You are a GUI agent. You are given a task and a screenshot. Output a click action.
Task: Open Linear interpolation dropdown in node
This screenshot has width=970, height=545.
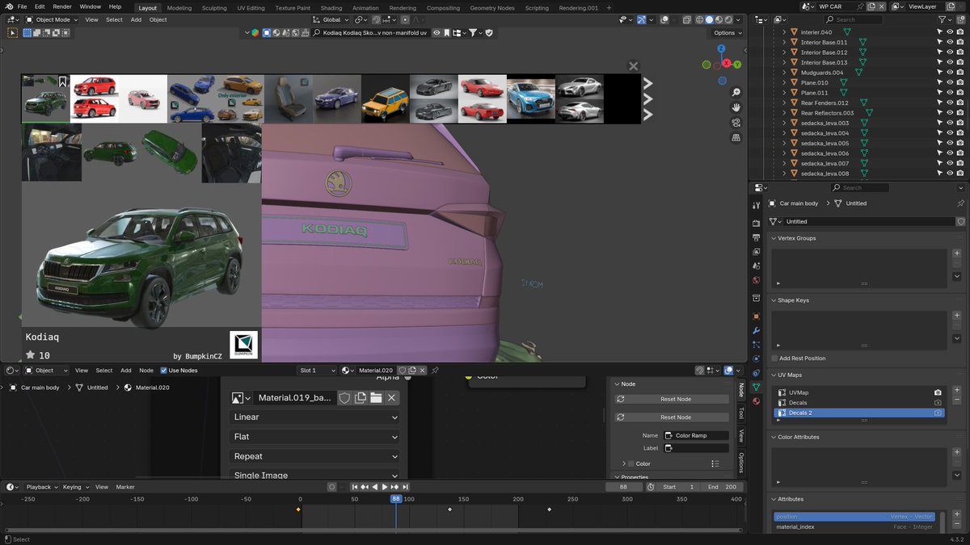(315, 417)
